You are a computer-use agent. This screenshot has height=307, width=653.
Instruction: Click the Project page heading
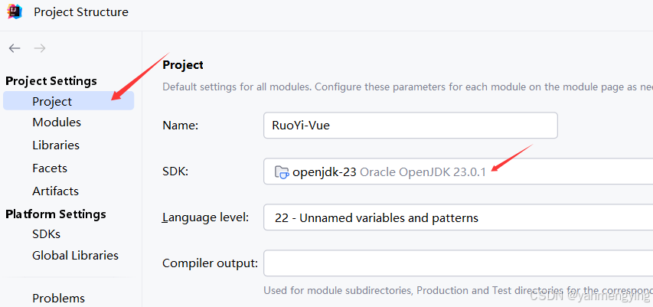183,64
